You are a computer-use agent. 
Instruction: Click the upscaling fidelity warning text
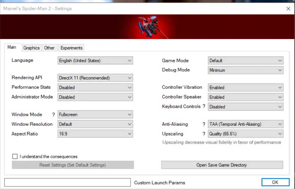pos(222,142)
